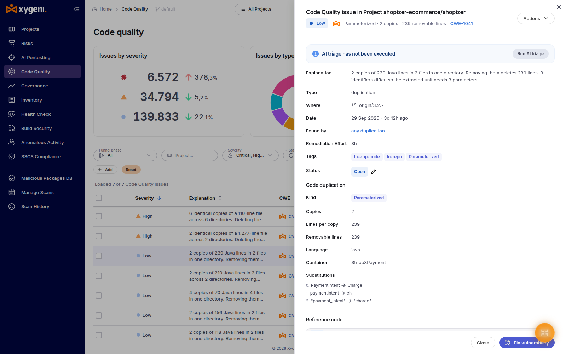Click the SSCS Compliance checkmark icon
This screenshot has height=354, width=566.
[x=12, y=156]
